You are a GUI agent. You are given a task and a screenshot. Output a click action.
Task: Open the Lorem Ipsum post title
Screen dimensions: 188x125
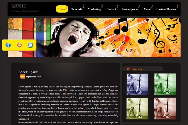28,72
